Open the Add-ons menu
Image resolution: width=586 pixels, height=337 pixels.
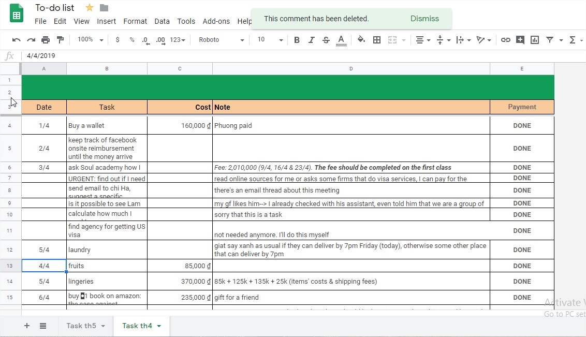coord(216,21)
